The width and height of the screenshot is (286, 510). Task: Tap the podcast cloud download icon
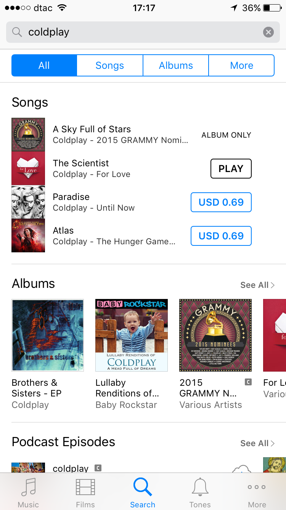pos(242,469)
